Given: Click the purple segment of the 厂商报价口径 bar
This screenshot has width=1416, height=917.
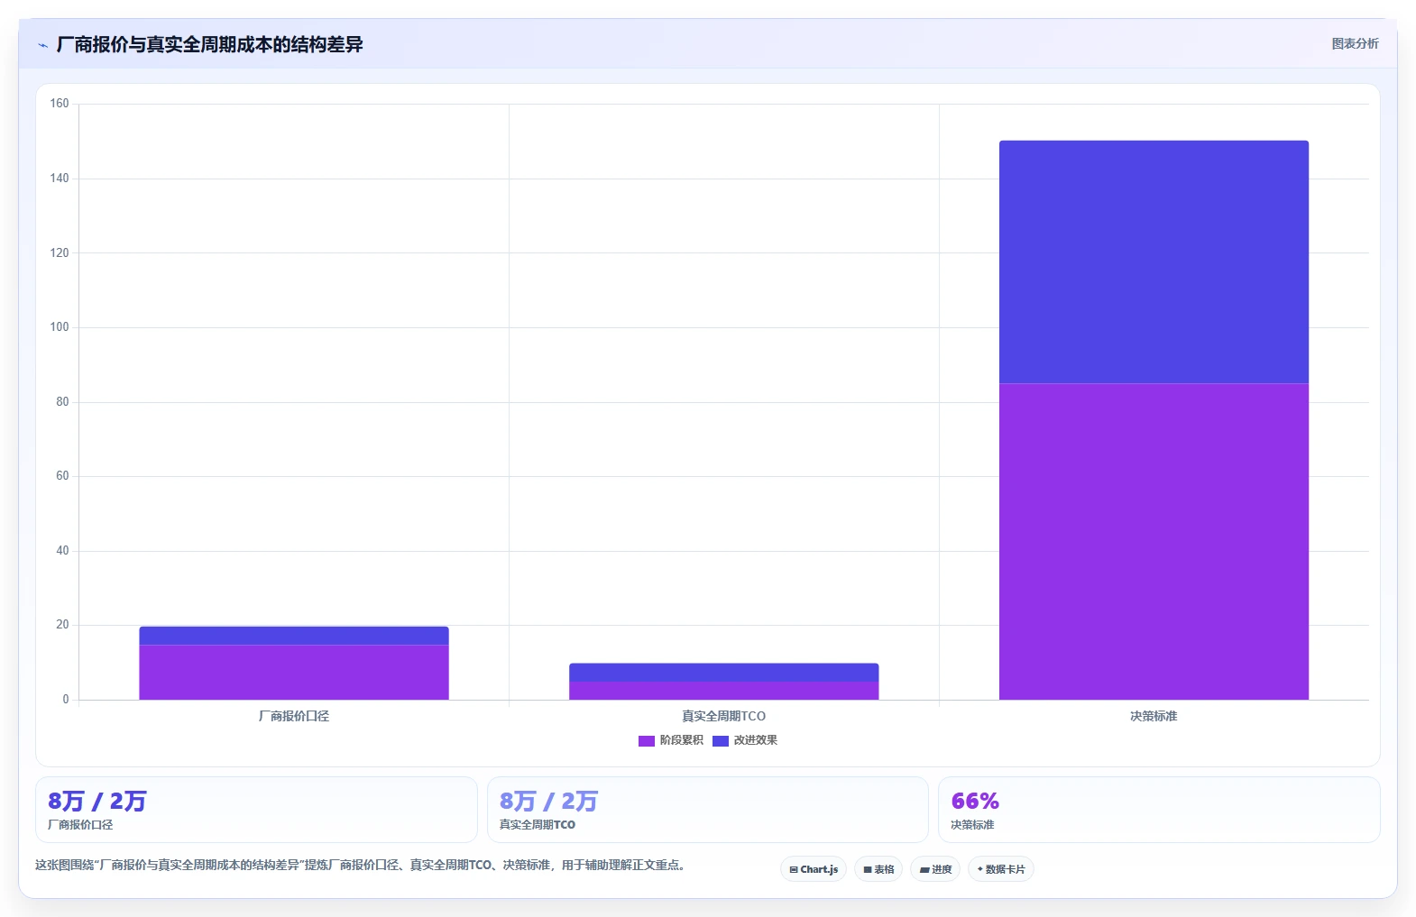Looking at the screenshot, I should coord(294,672).
